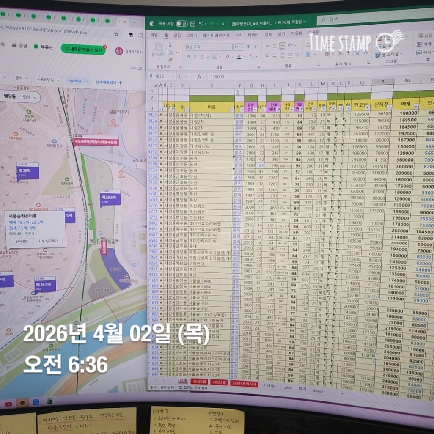This screenshot has width=434, height=434.
Task: Switch to the 수식 ribbon tab
Action: click(x=239, y=35)
